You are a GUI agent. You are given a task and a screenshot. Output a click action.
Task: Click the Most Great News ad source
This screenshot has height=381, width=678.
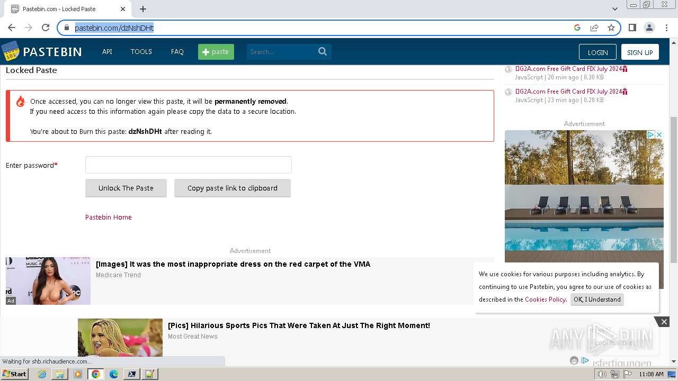(x=193, y=337)
